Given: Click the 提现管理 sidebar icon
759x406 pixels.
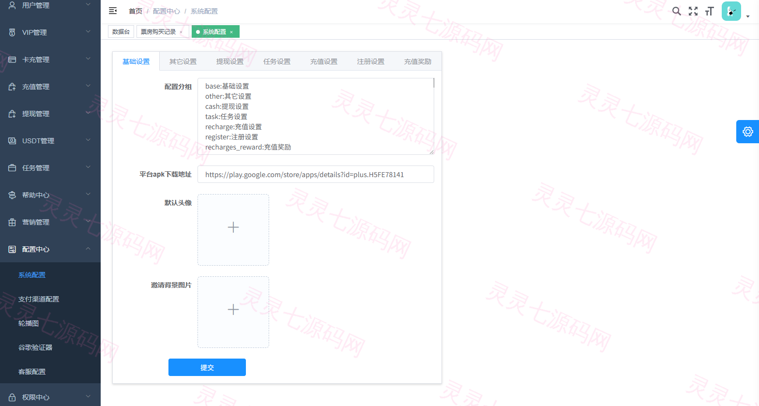Looking at the screenshot, I should click(12, 114).
